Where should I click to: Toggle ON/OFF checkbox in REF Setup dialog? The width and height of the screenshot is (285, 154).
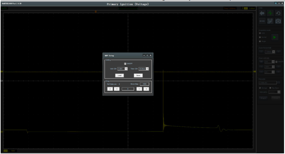coord(125,64)
